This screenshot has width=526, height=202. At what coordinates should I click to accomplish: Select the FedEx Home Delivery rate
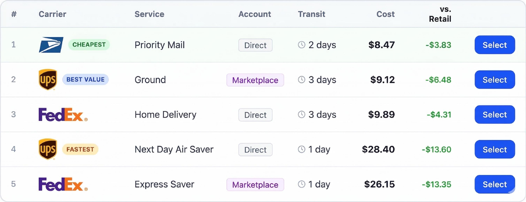[495, 114]
